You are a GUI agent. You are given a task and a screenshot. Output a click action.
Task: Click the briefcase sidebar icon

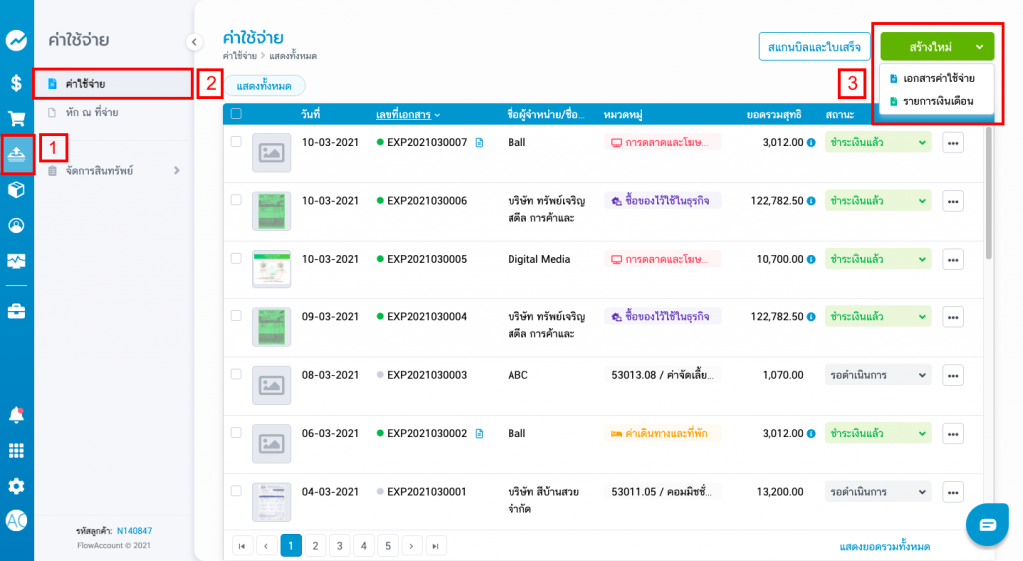pos(16,311)
